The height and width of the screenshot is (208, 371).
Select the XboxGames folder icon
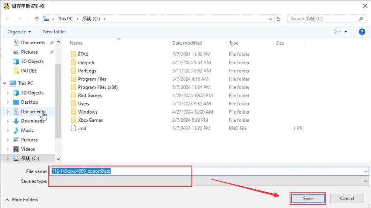(x=74, y=120)
